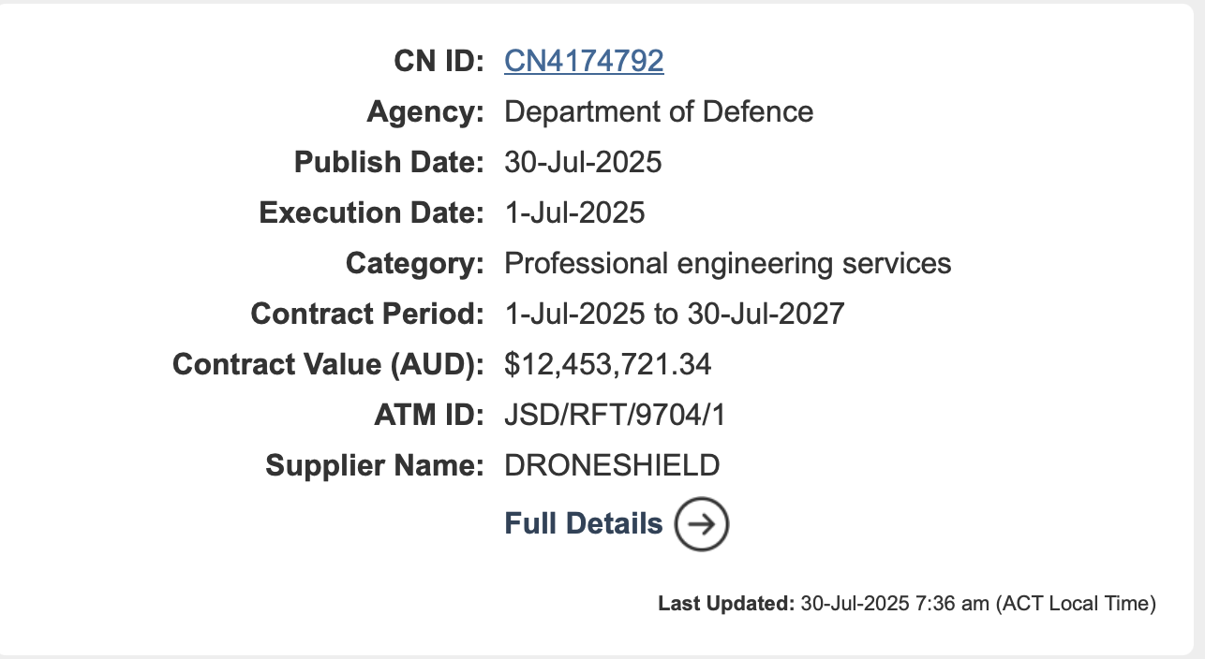
Task: Click the Last Updated timestamp
Action: 978,604
